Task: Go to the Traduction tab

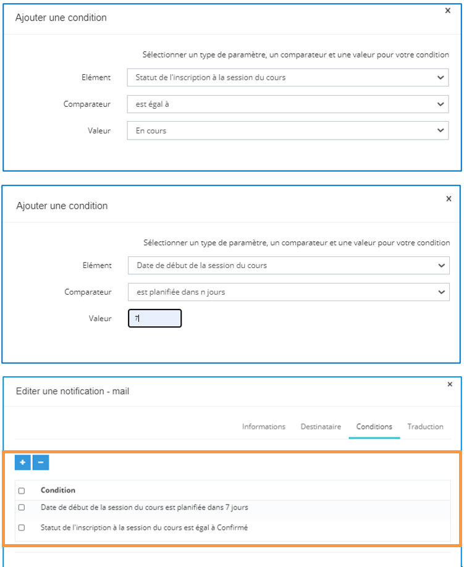Action: (x=425, y=427)
